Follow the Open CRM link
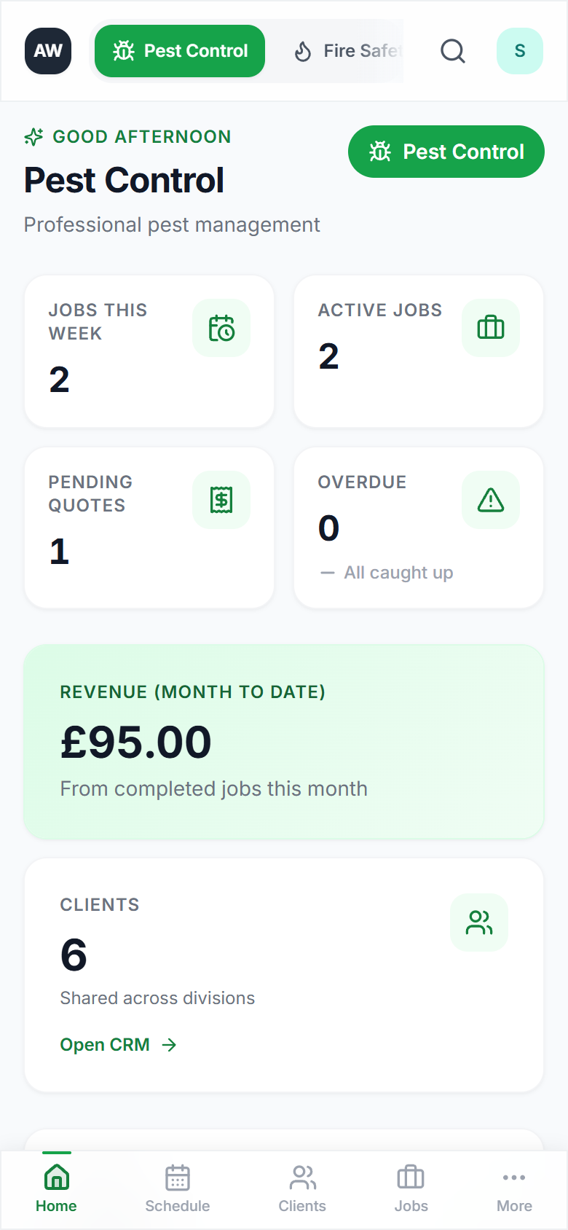The image size is (568, 1230). point(105,1045)
